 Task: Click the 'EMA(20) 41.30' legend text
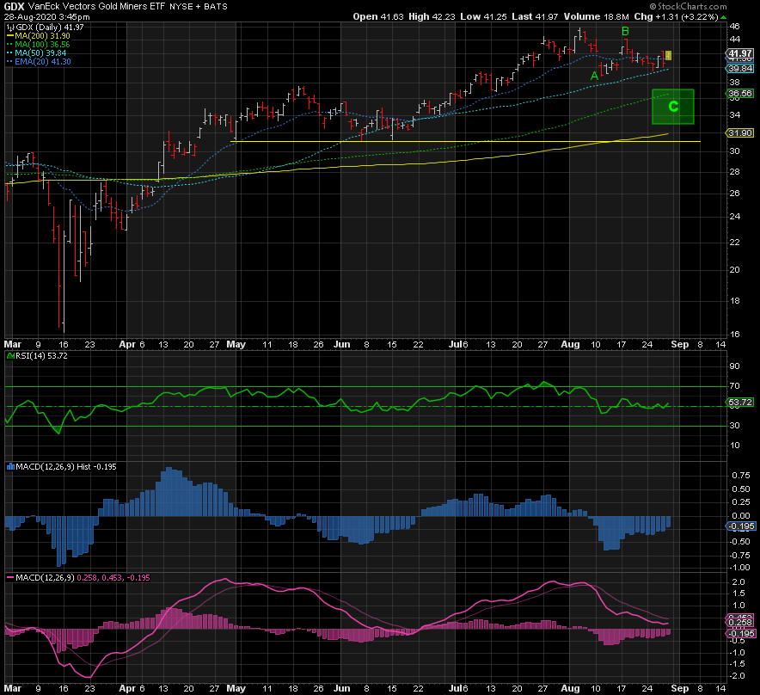43,62
